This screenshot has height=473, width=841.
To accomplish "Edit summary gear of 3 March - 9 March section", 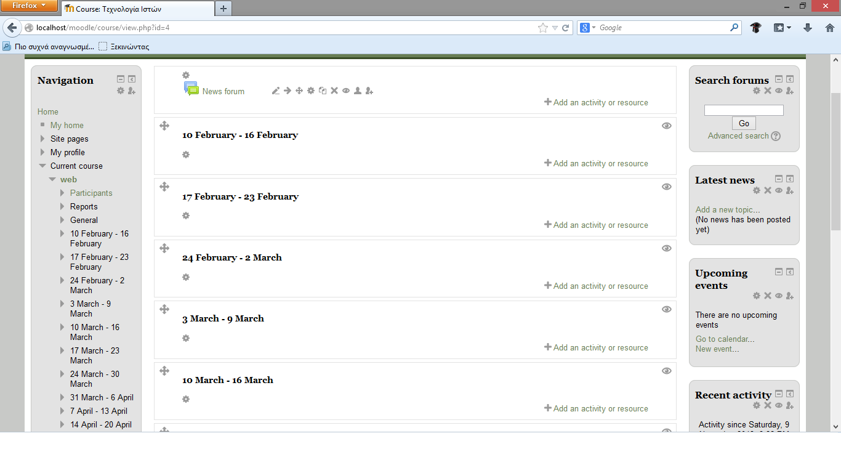I will 186,338.
